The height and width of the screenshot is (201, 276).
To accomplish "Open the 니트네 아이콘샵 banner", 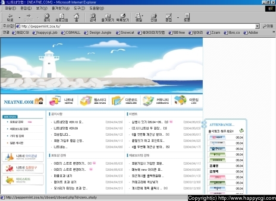I will (x=23, y=157).
